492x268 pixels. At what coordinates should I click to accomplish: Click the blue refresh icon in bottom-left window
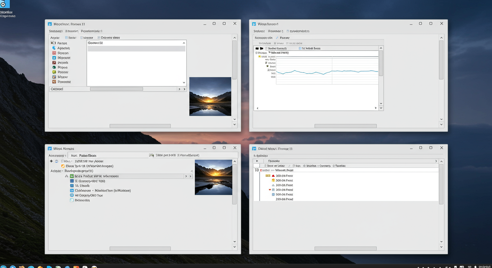click(57, 161)
